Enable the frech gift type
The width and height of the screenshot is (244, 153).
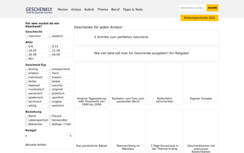(50, 73)
